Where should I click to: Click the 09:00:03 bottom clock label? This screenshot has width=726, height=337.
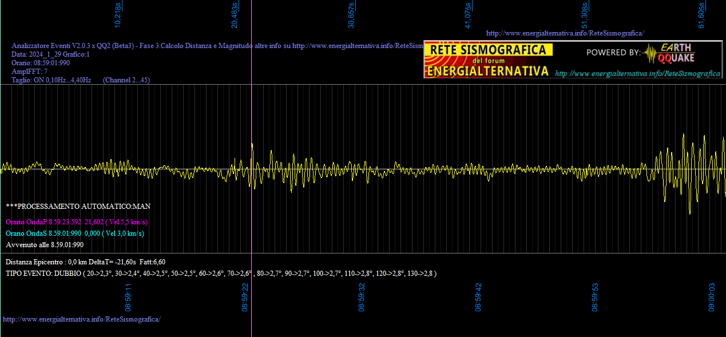click(712, 298)
